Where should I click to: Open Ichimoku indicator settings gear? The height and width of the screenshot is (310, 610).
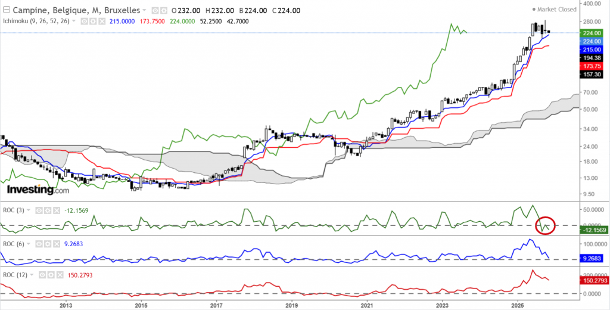coord(93,21)
